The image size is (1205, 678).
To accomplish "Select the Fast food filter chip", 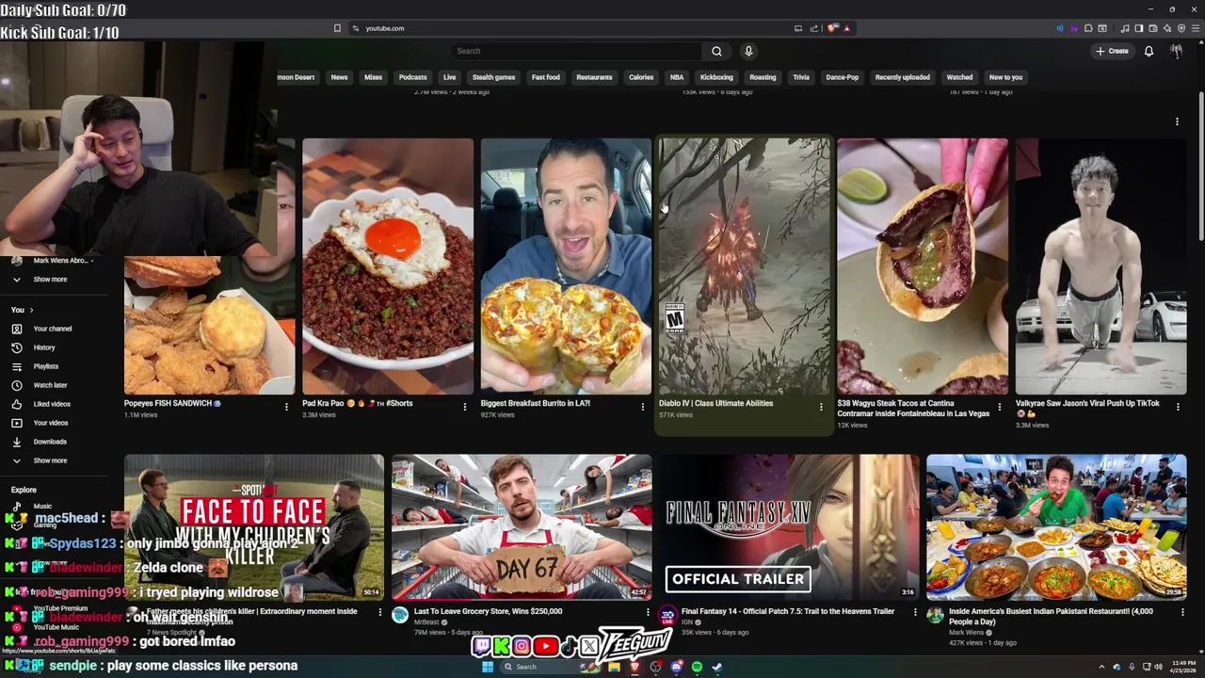I will point(546,77).
